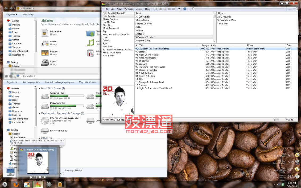
Task: Click the Windows Explorer taskbar icon
Action: point(27,185)
